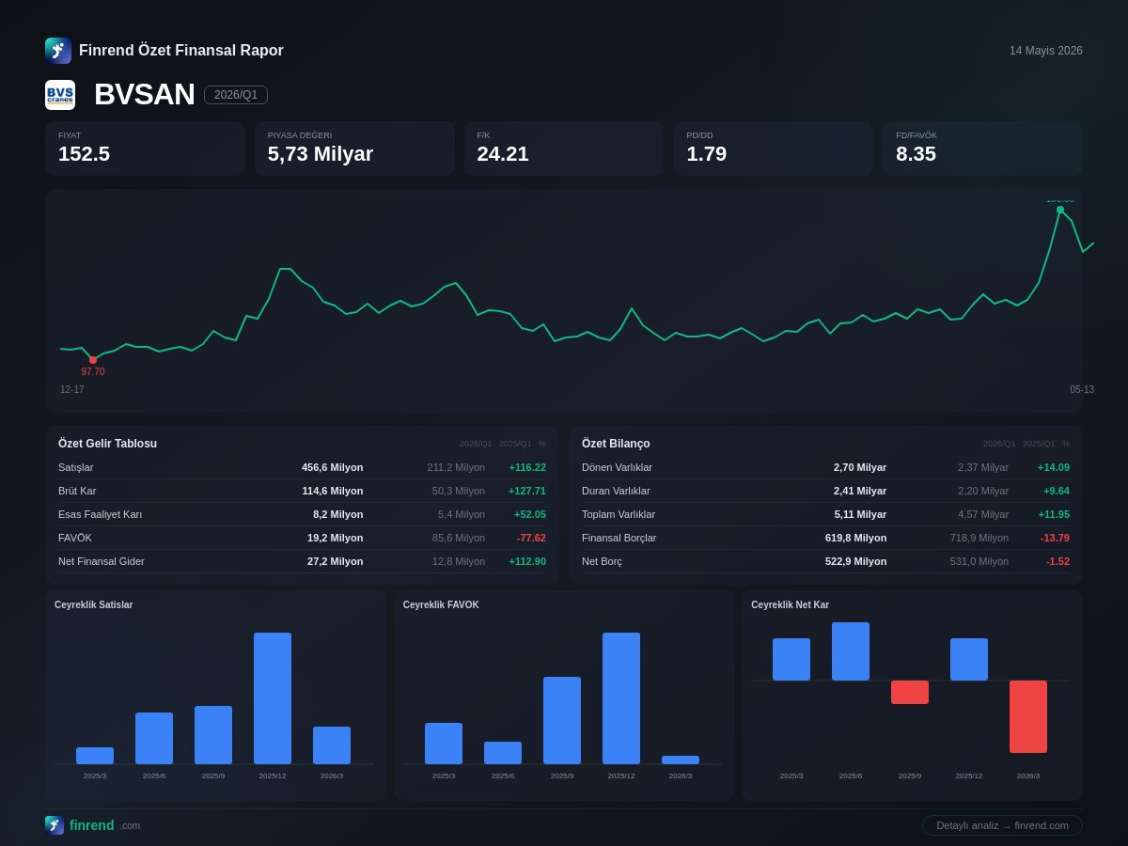Click the Piyasa Değeri value 5,73 Milyar

pyautogui.click(x=321, y=154)
